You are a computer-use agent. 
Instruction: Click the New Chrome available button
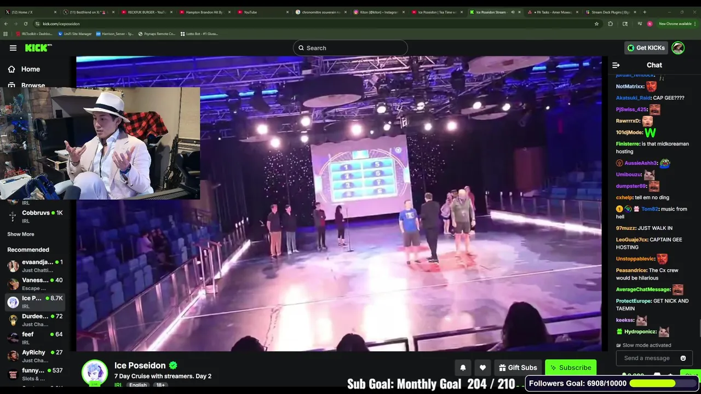point(676,24)
